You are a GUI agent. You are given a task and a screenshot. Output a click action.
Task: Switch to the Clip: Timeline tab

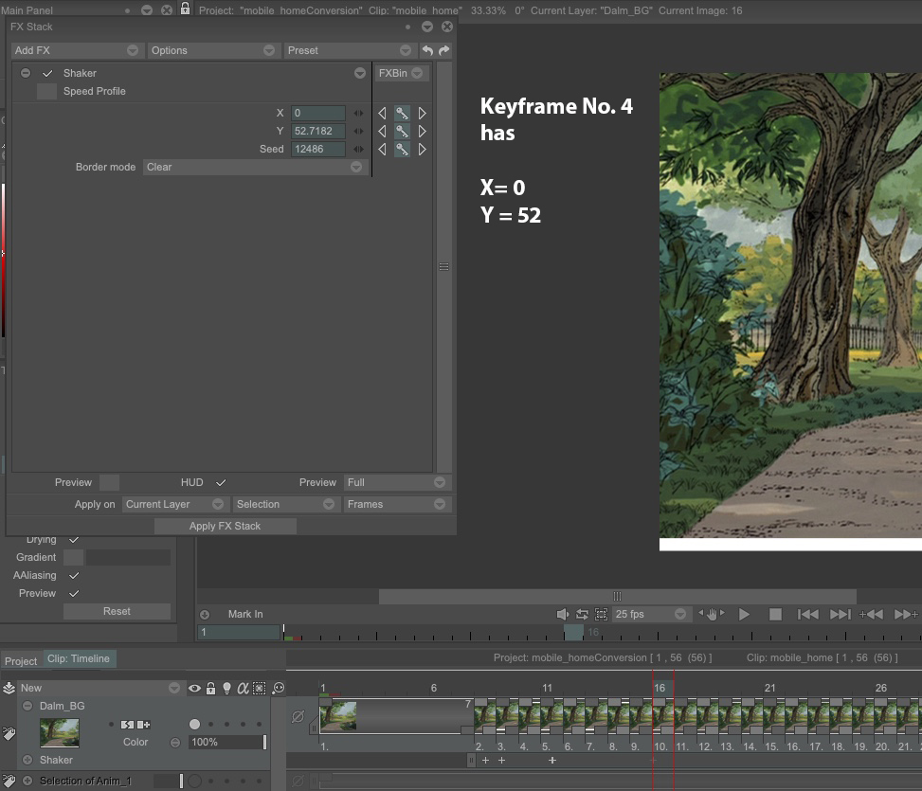[79, 658]
